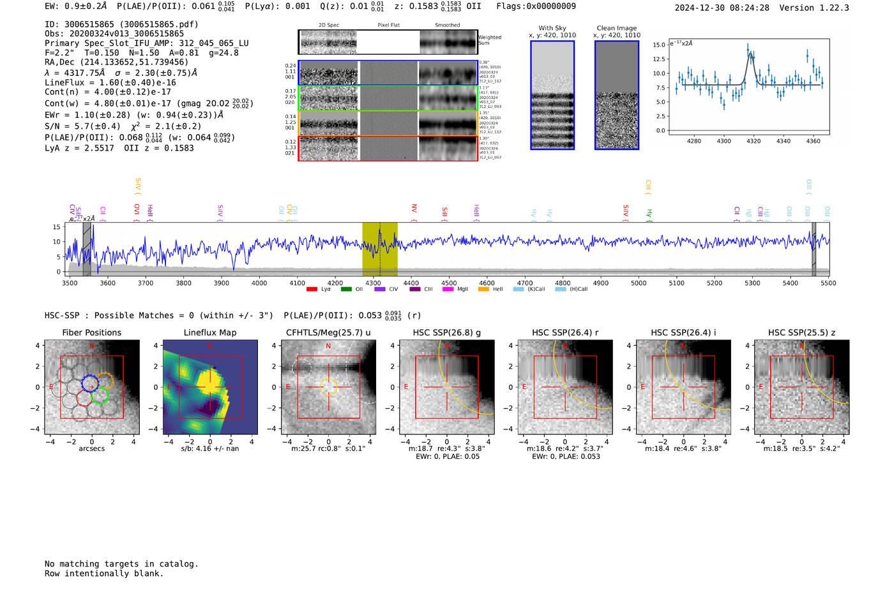
Task: Click 'No matching targets in catalog.' text
Action: [x=121, y=564]
